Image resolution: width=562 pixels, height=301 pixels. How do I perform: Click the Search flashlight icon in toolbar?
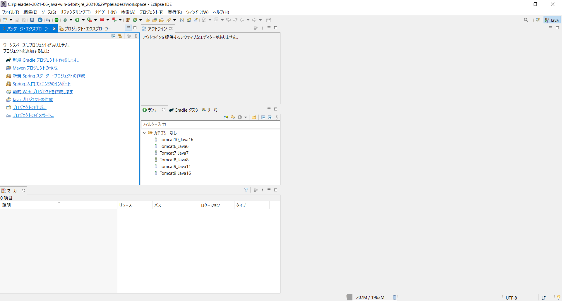tap(169, 20)
